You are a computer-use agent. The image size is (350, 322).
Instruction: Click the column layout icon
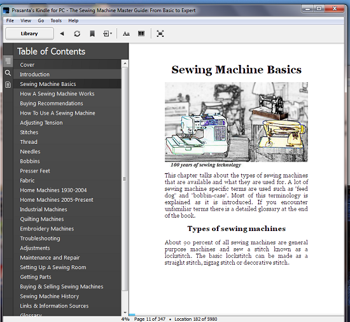141,34
